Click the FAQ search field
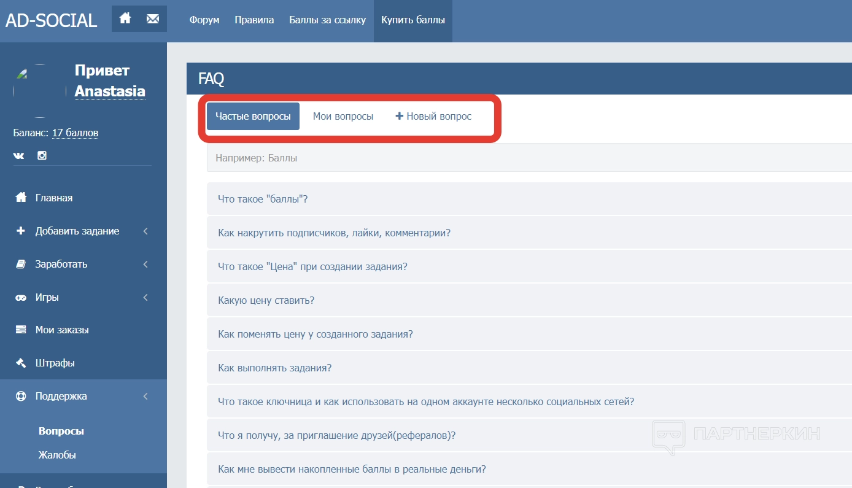 (x=529, y=158)
